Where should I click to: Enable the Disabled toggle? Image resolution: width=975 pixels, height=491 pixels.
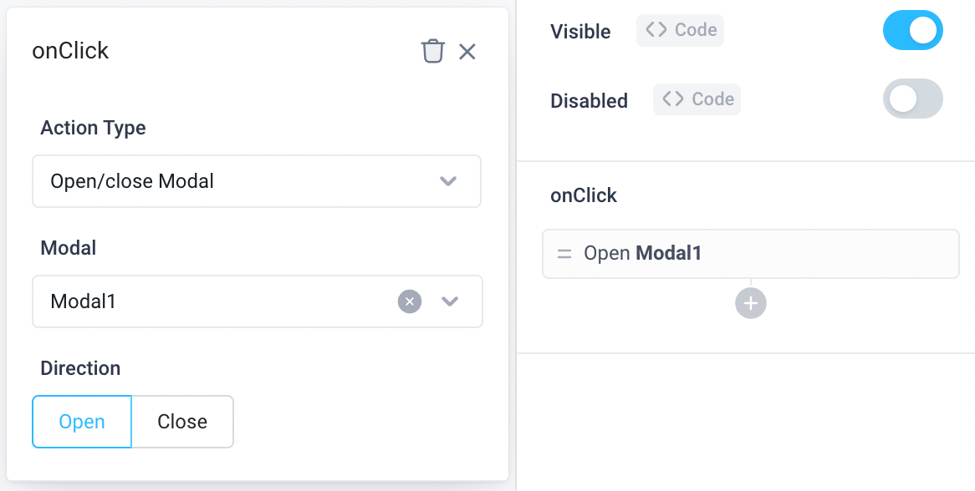tap(912, 99)
